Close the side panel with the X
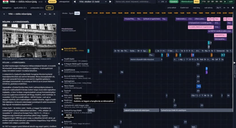The image size is (236, 128). click(x=54, y=14)
